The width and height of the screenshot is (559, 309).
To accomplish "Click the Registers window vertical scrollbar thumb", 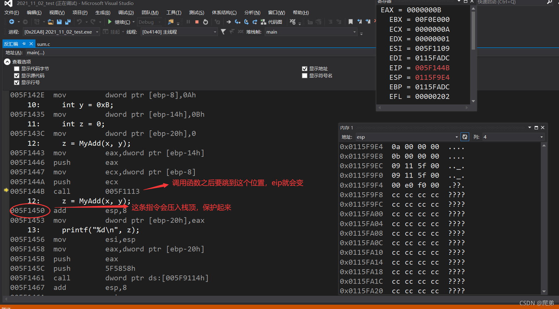I will point(473,30).
